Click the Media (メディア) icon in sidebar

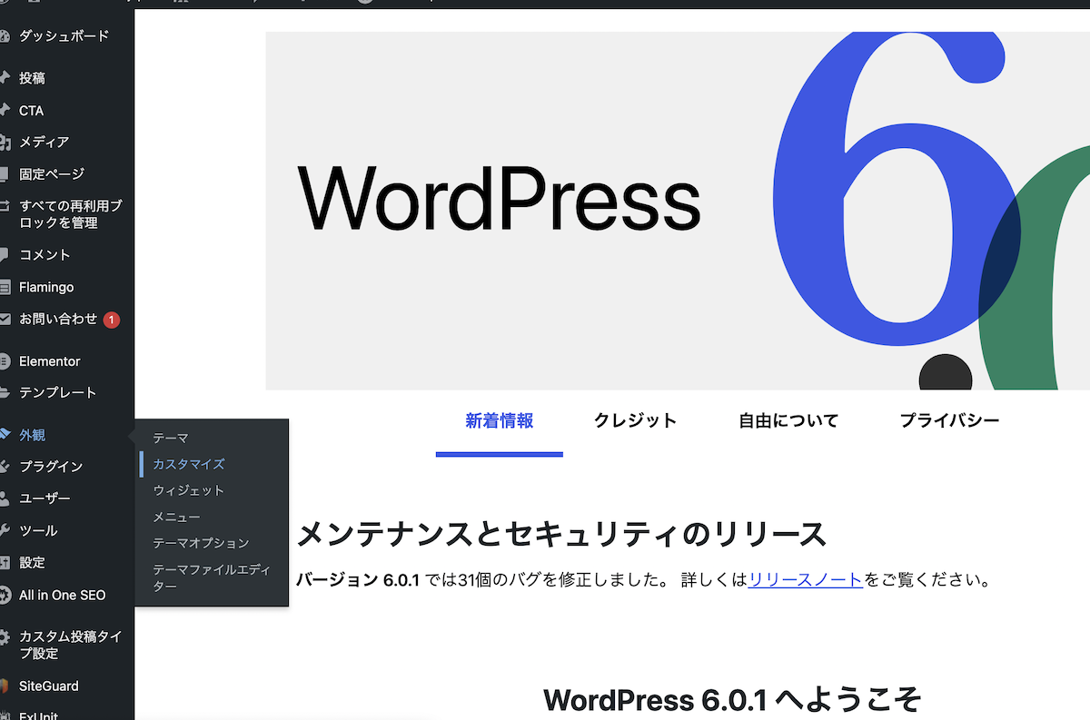[5, 143]
